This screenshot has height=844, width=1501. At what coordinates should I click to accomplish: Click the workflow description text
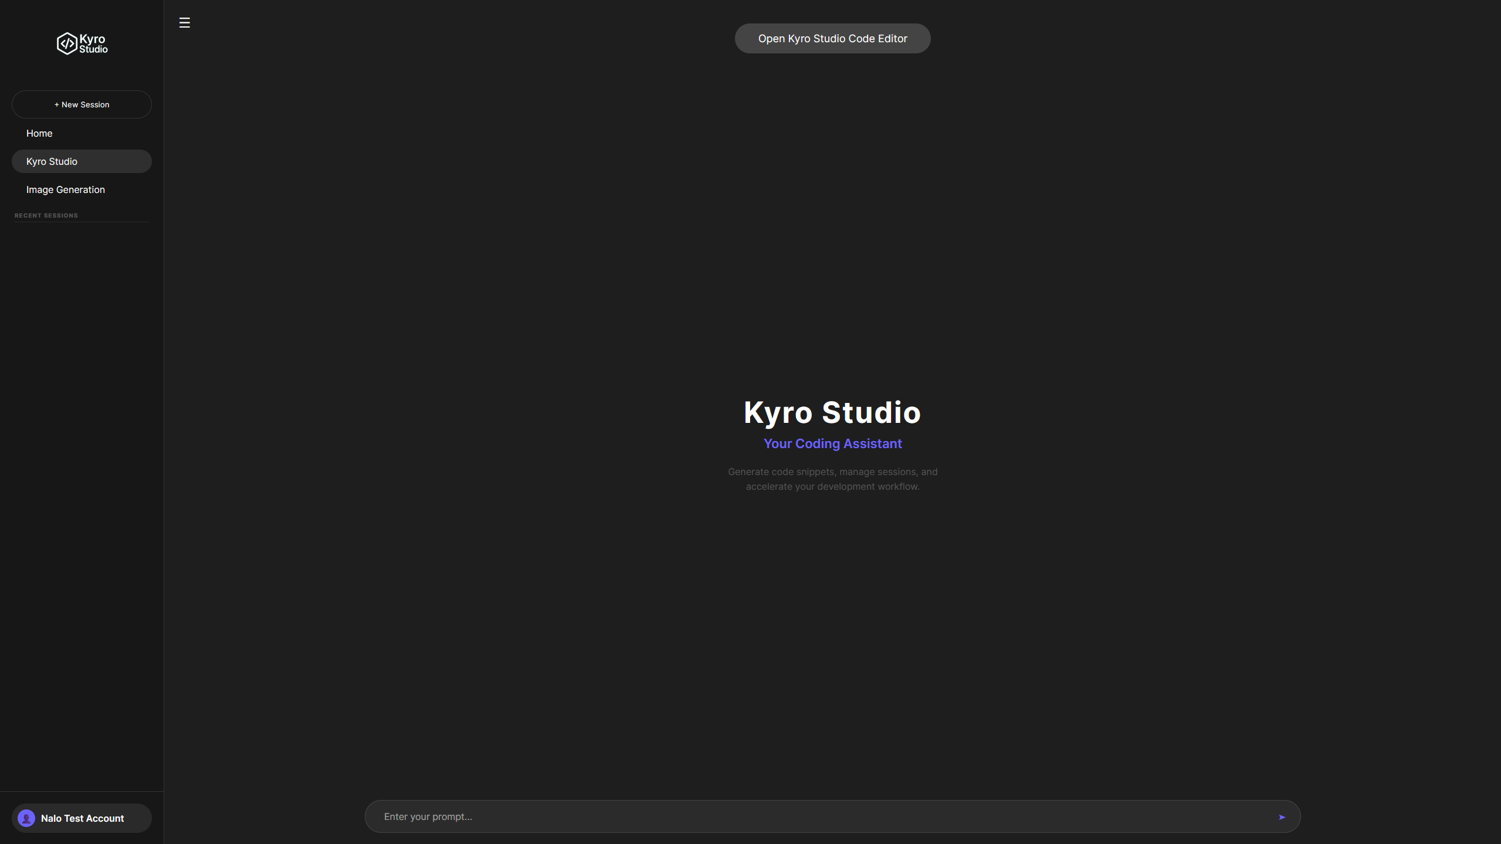click(x=832, y=479)
